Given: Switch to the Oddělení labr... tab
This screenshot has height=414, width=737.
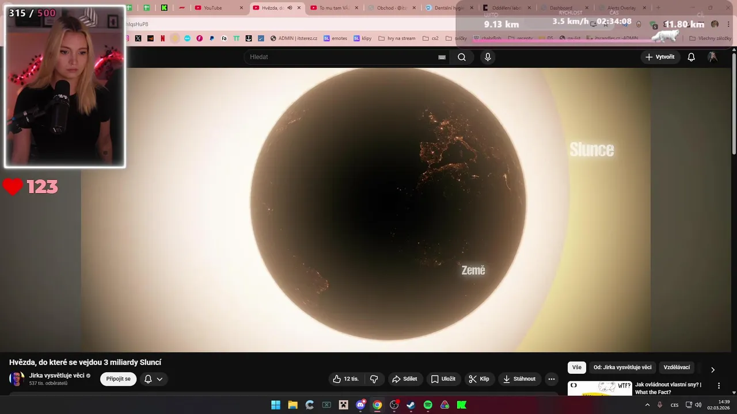Looking at the screenshot, I should (507, 7).
